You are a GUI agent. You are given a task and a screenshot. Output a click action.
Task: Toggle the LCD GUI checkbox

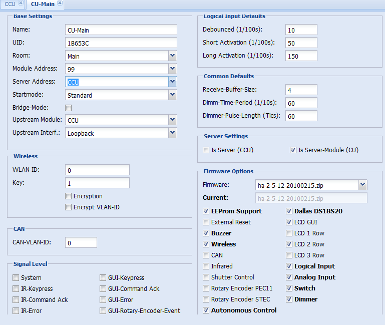click(289, 222)
